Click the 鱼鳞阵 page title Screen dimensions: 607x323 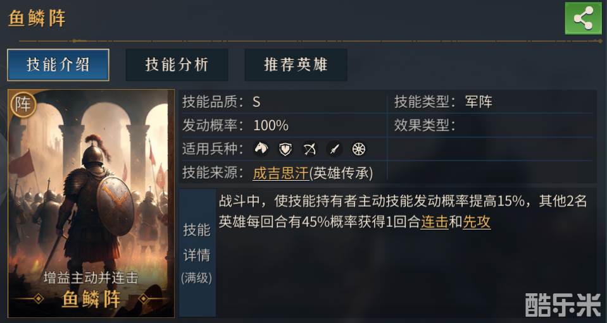click(37, 18)
